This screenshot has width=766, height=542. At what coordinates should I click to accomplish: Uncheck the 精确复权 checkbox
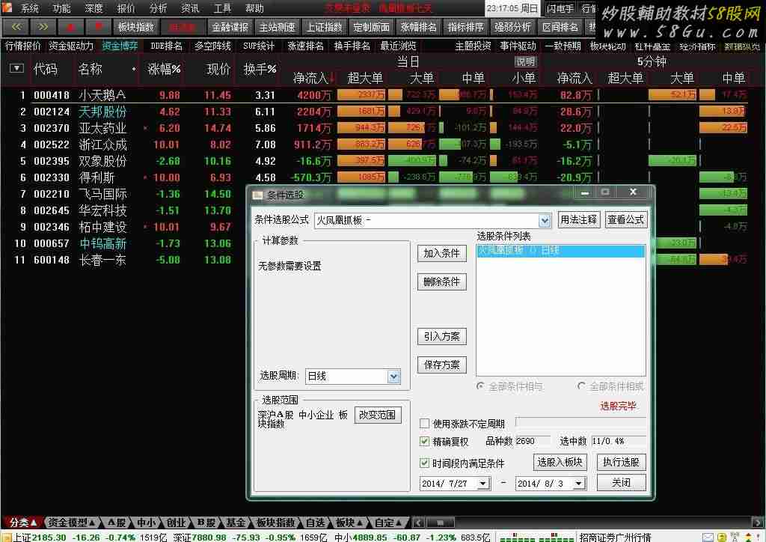coord(425,442)
